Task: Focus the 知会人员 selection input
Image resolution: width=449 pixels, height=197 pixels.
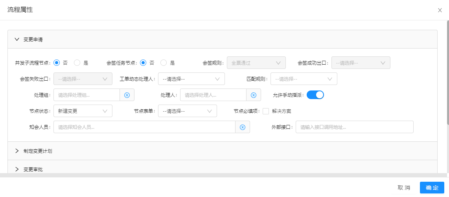Action: [x=145, y=127]
